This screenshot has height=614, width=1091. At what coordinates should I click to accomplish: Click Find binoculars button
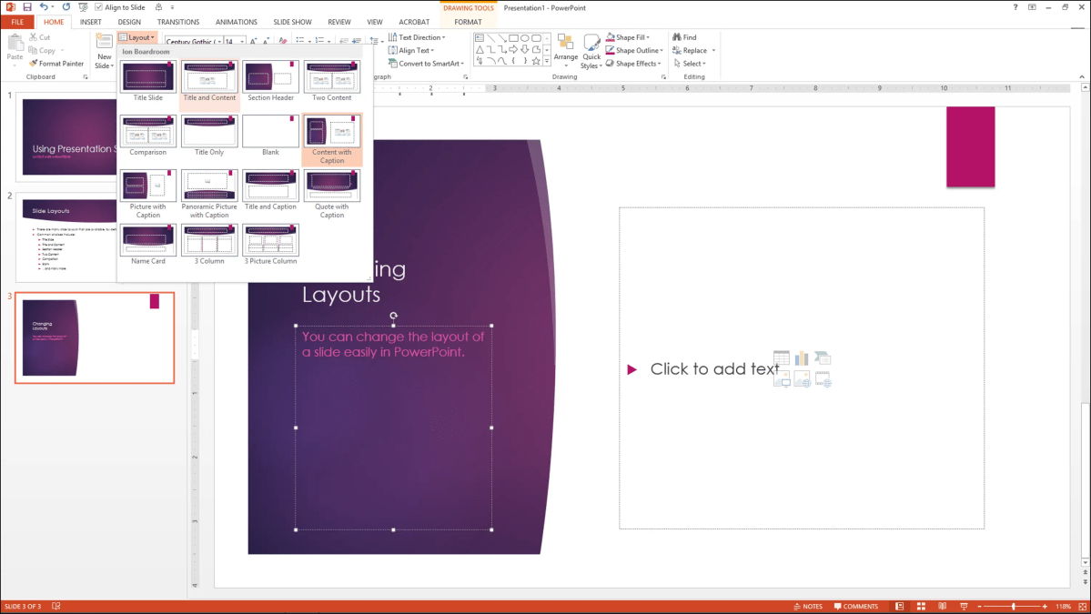coord(684,37)
